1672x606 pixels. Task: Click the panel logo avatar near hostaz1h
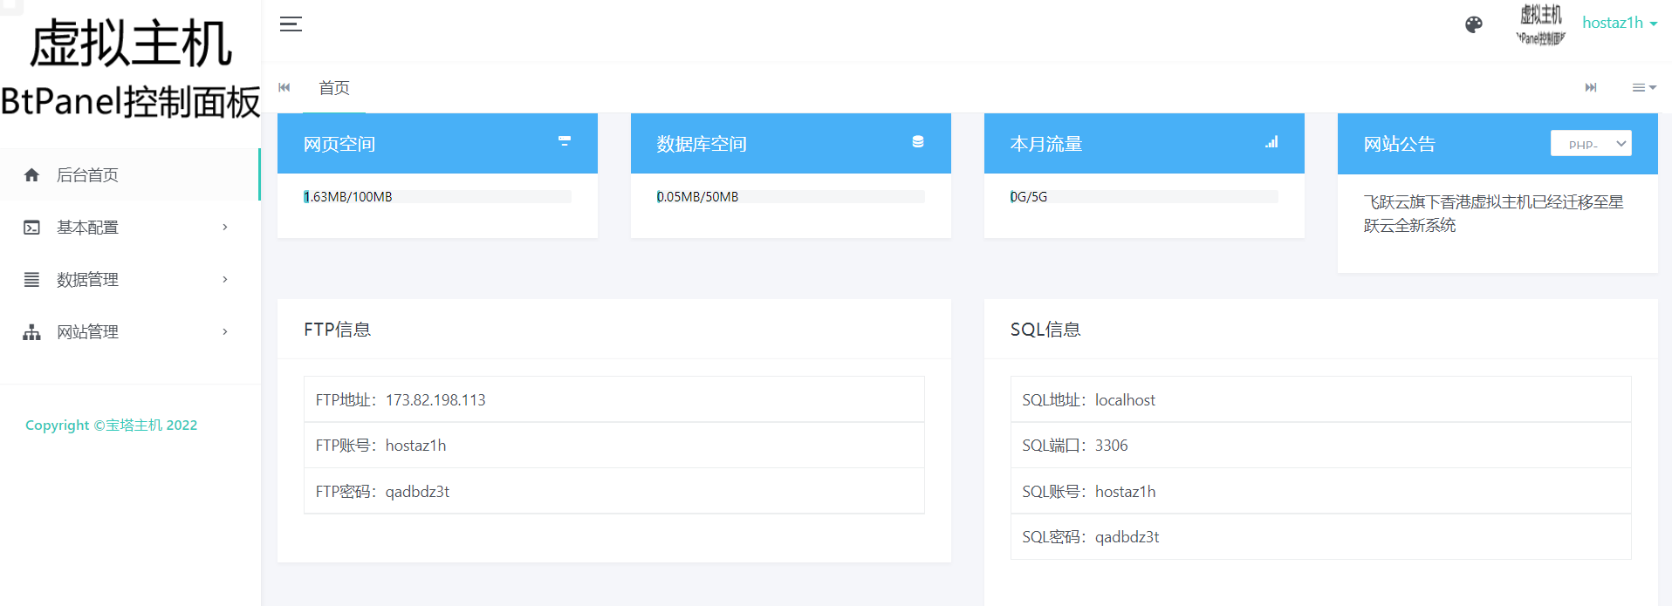pyautogui.click(x=1541, y=24)
